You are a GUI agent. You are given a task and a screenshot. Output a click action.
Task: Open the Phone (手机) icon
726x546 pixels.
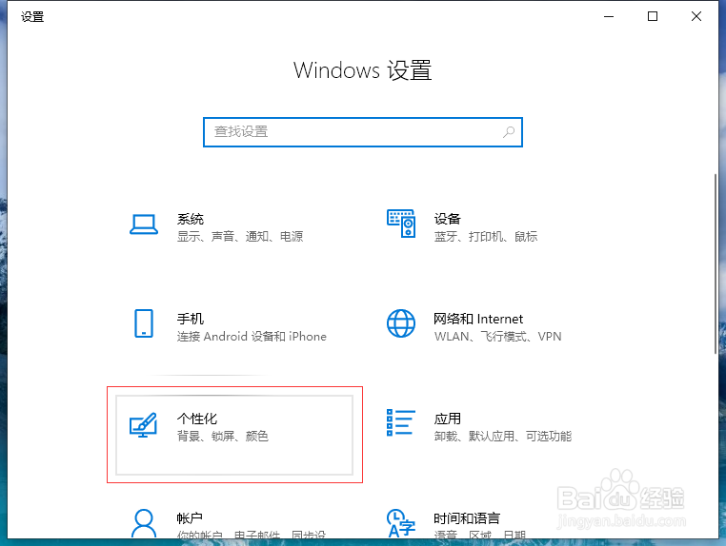(x=144, y=323)
